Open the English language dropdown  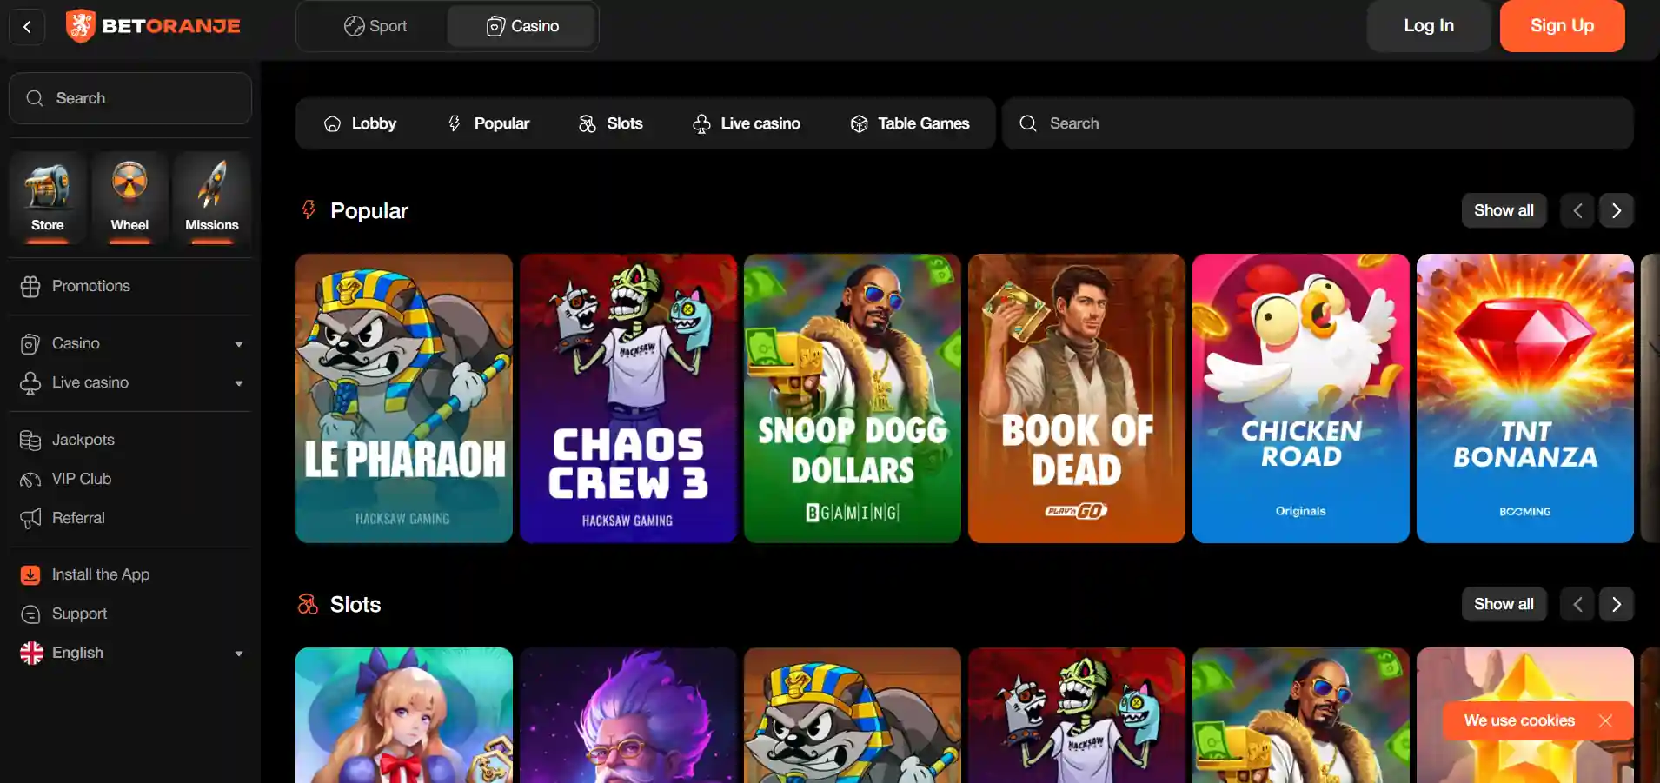(x=130, y=653)
